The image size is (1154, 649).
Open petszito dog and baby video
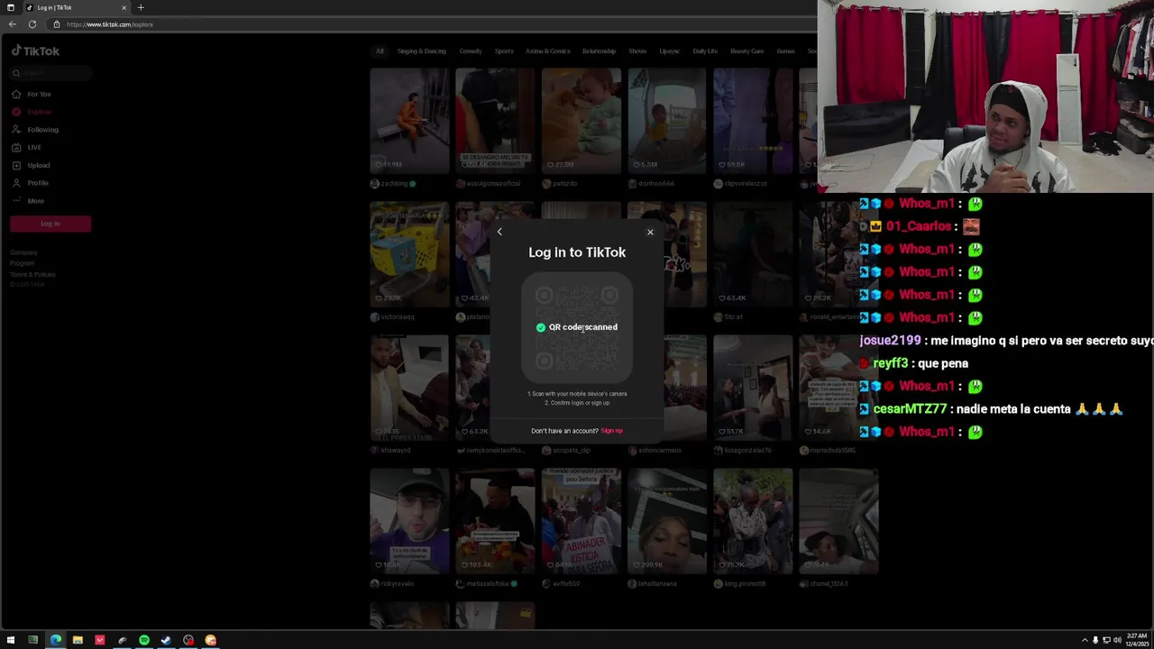[x=582, y=121]
